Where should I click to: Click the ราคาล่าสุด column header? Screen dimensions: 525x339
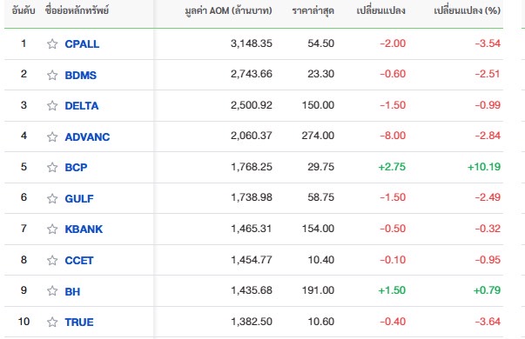313,10
